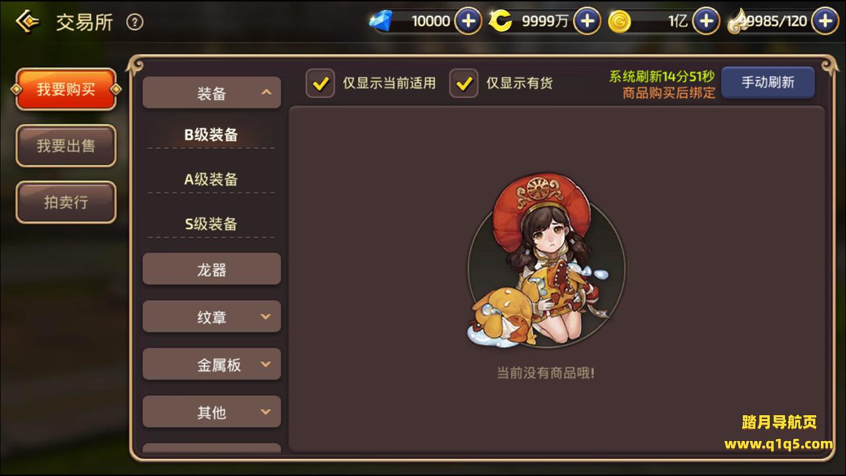Expand the 其他 category
The image size is (846, 476).
coord(211,412)
